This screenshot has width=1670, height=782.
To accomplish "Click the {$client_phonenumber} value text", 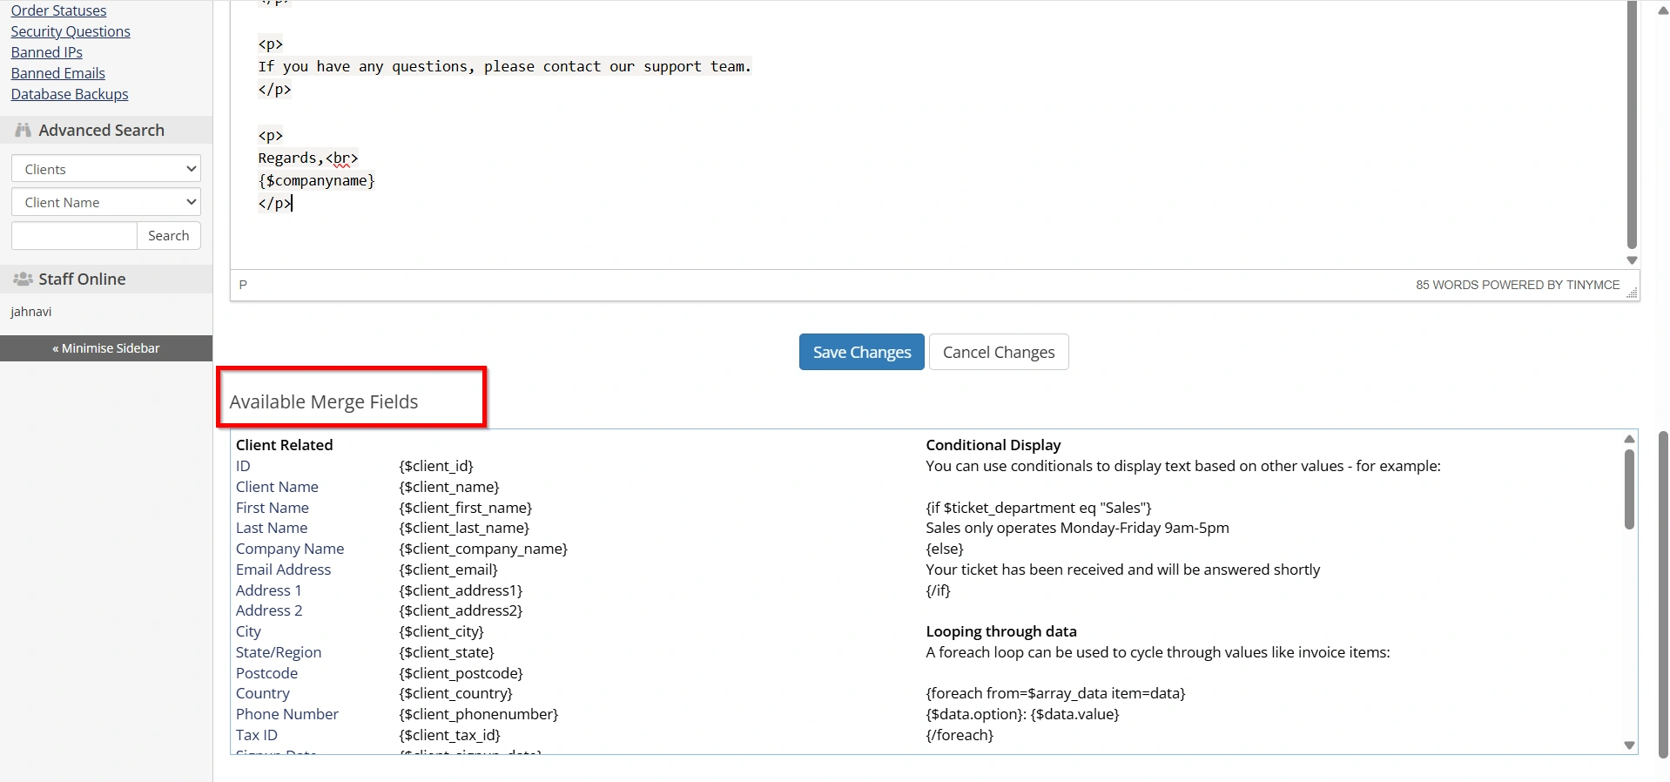I will [479, 714].
